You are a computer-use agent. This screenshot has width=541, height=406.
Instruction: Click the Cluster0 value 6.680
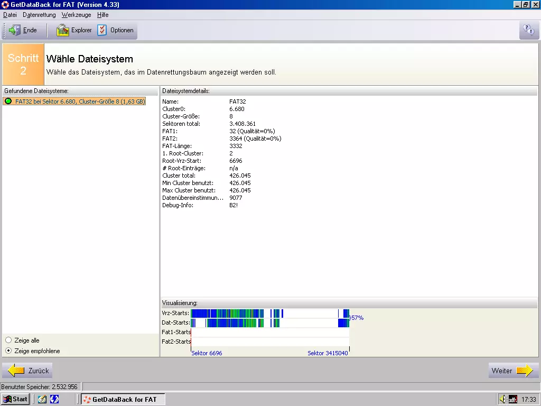coord(237,109)
